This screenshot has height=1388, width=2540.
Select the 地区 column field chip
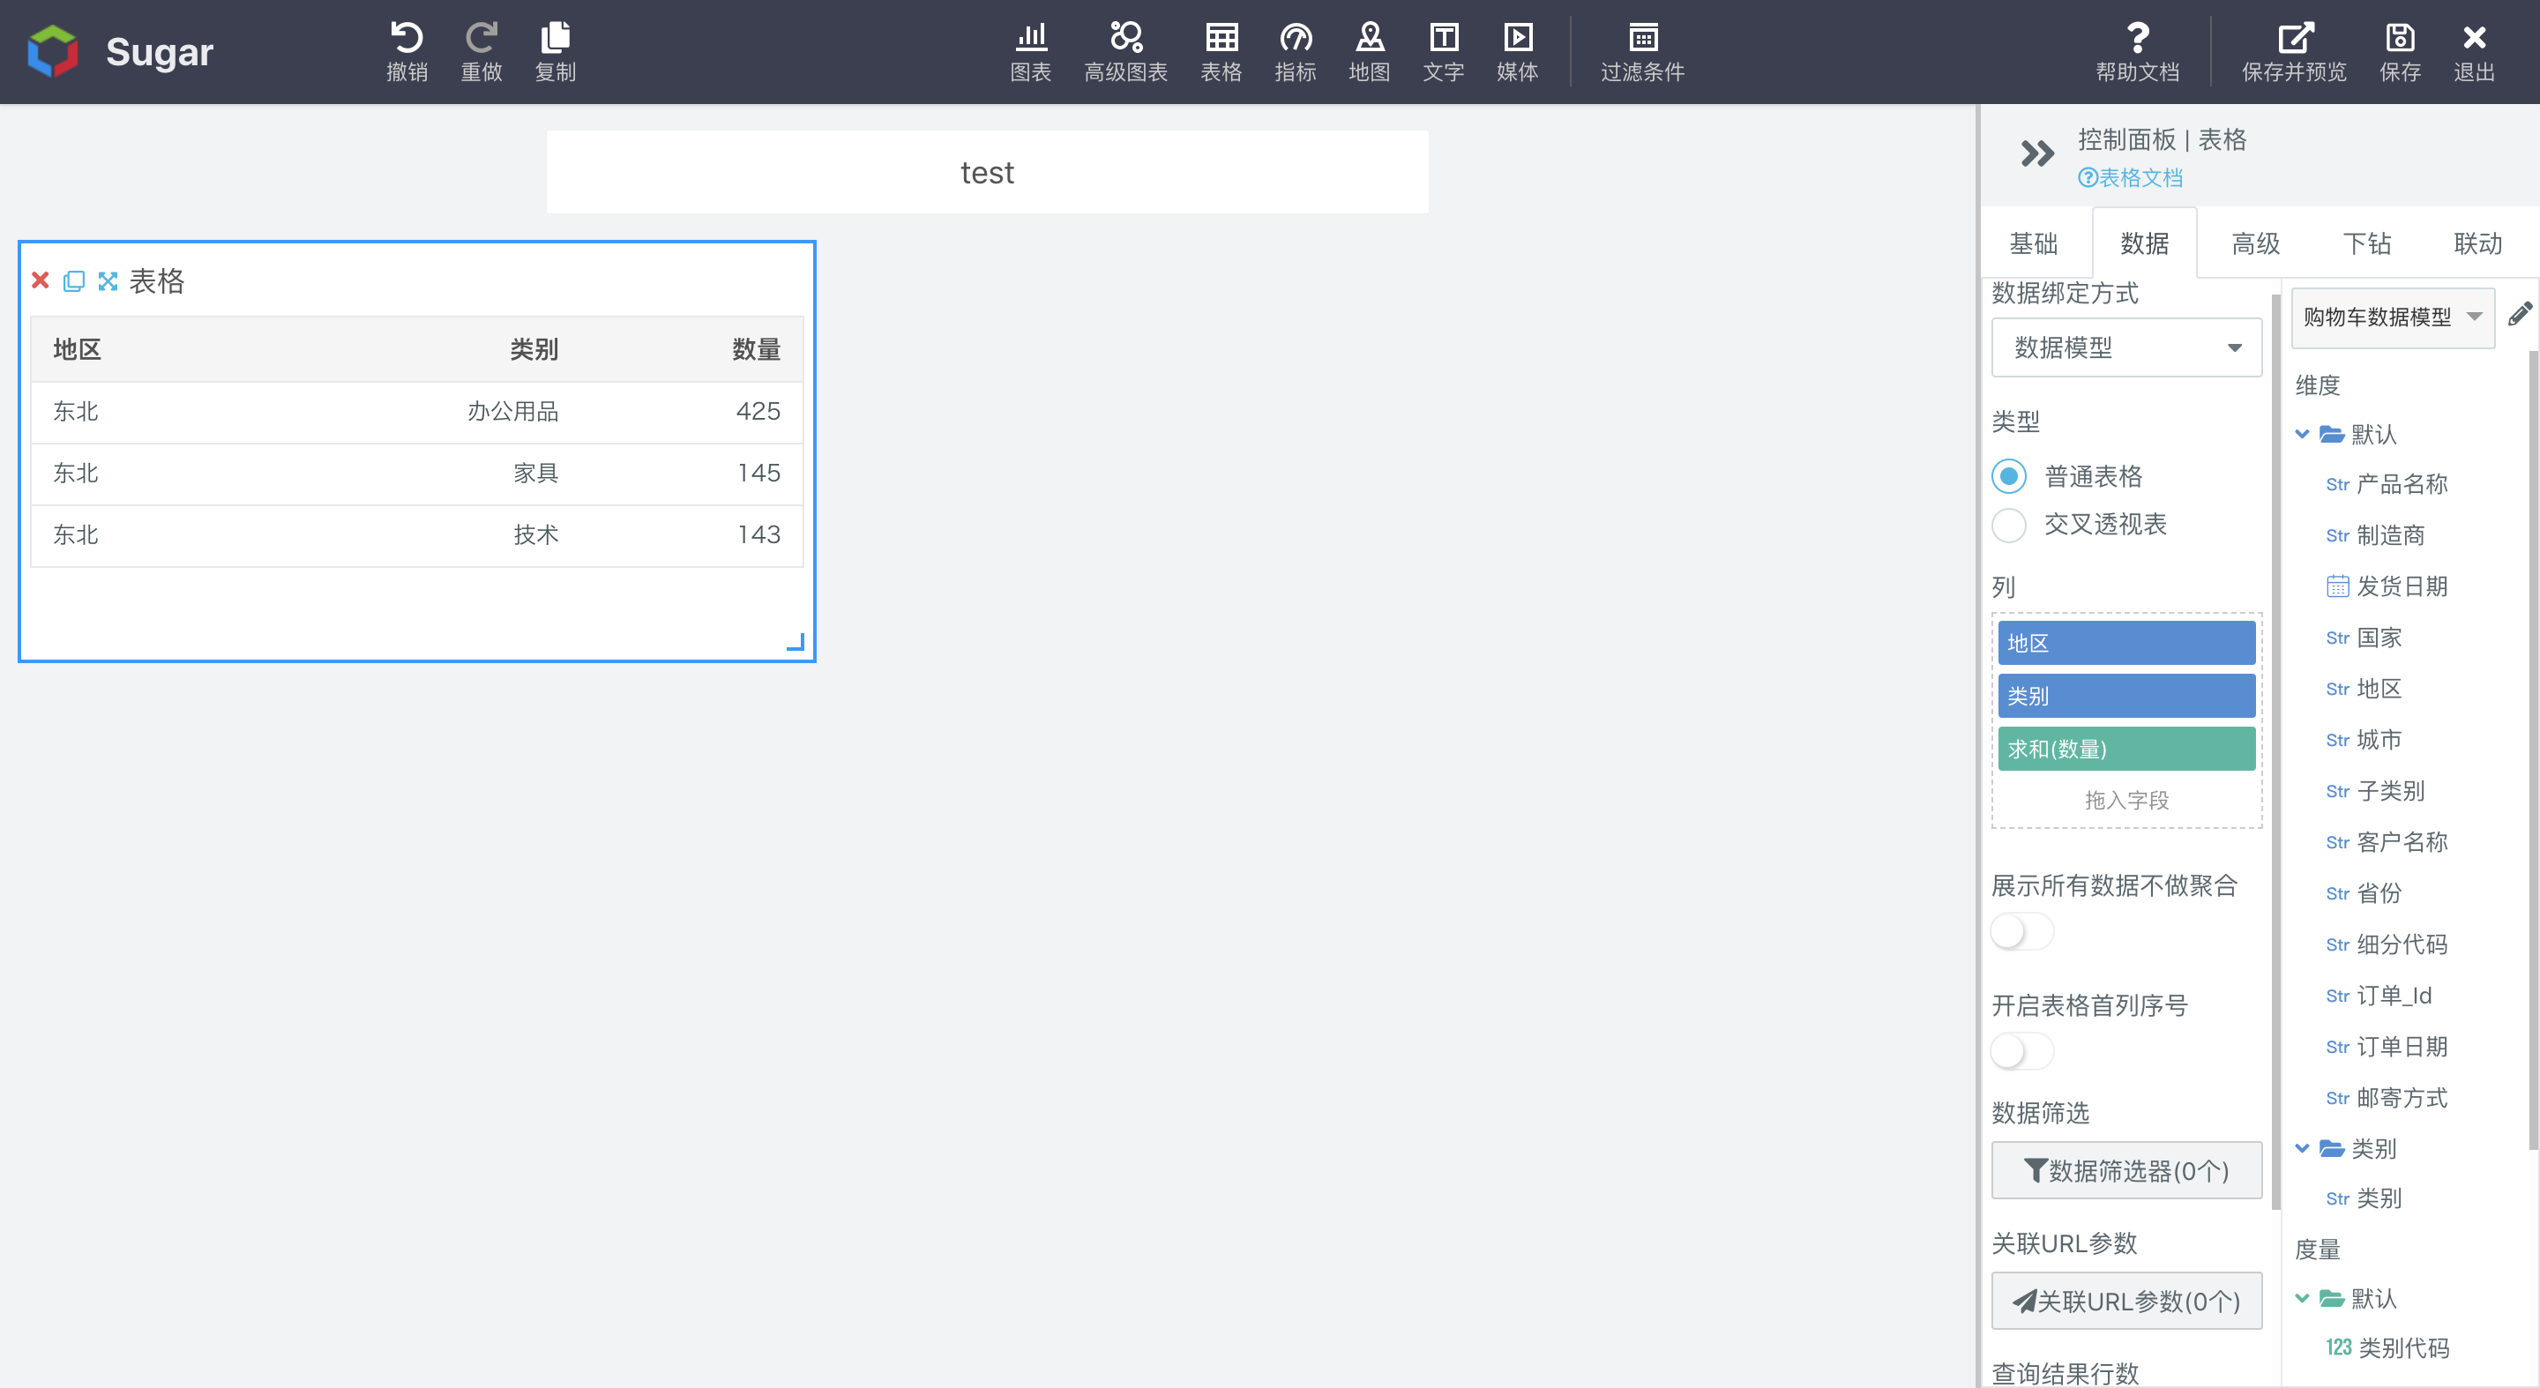pyautogui.click(x=2125, y=643)
